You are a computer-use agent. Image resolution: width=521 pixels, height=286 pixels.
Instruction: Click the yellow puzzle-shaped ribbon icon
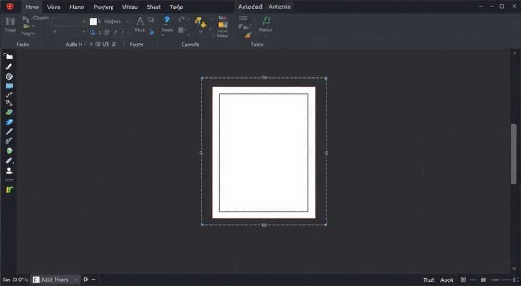pyautogui.click(x=201, y=22)
